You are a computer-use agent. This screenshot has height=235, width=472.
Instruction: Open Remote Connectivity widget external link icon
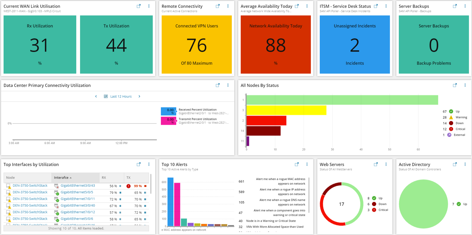pyautogui.click(x=218, y=6)
